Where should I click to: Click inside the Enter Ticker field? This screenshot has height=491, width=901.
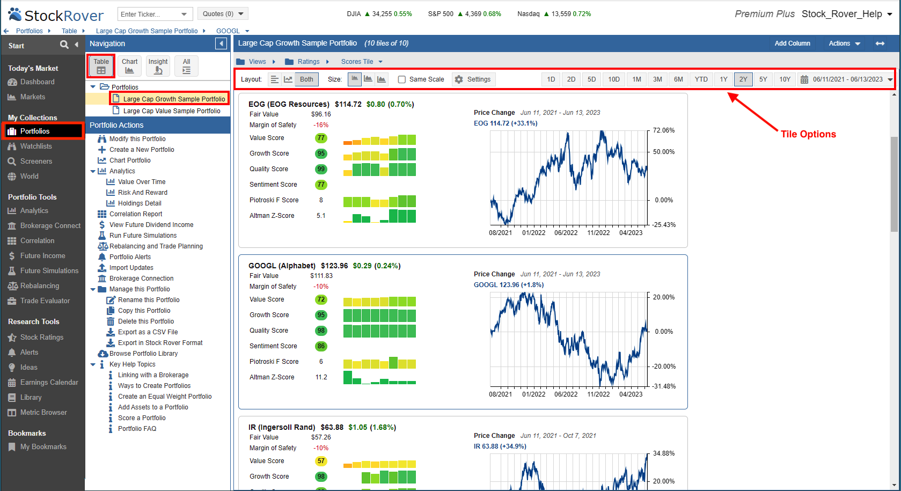(149, 14)
